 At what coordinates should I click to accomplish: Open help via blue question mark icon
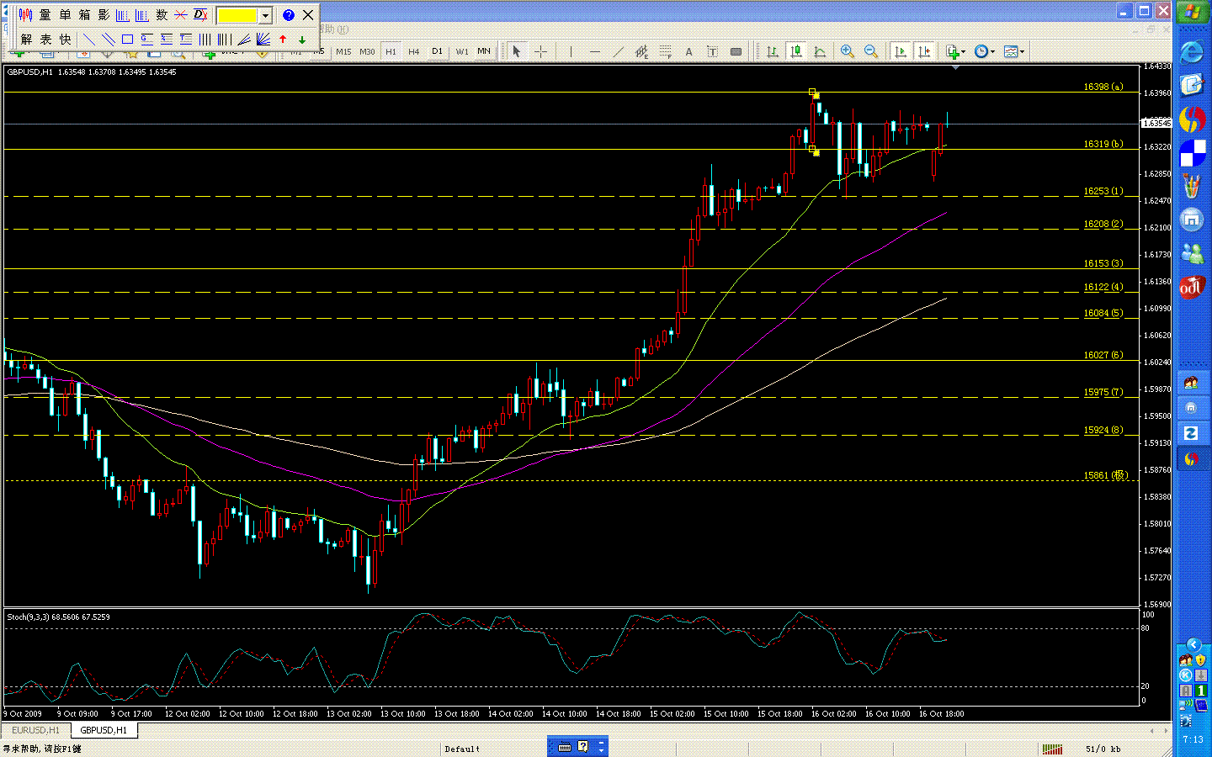click(288, 15)
